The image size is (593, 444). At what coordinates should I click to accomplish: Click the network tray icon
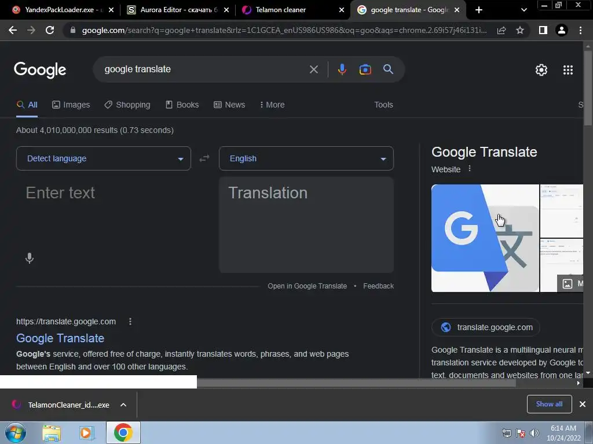point(506,433)
